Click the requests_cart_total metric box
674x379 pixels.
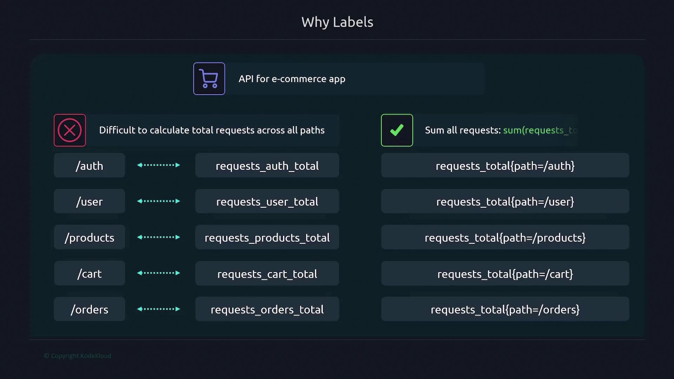267,274
